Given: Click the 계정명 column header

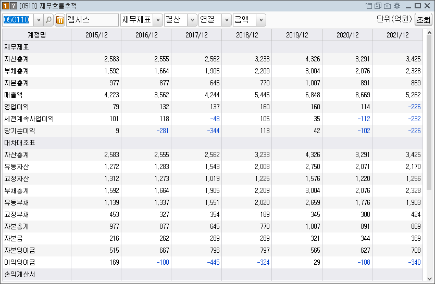Looking at the screenshot, I should (x=36, y=35).
